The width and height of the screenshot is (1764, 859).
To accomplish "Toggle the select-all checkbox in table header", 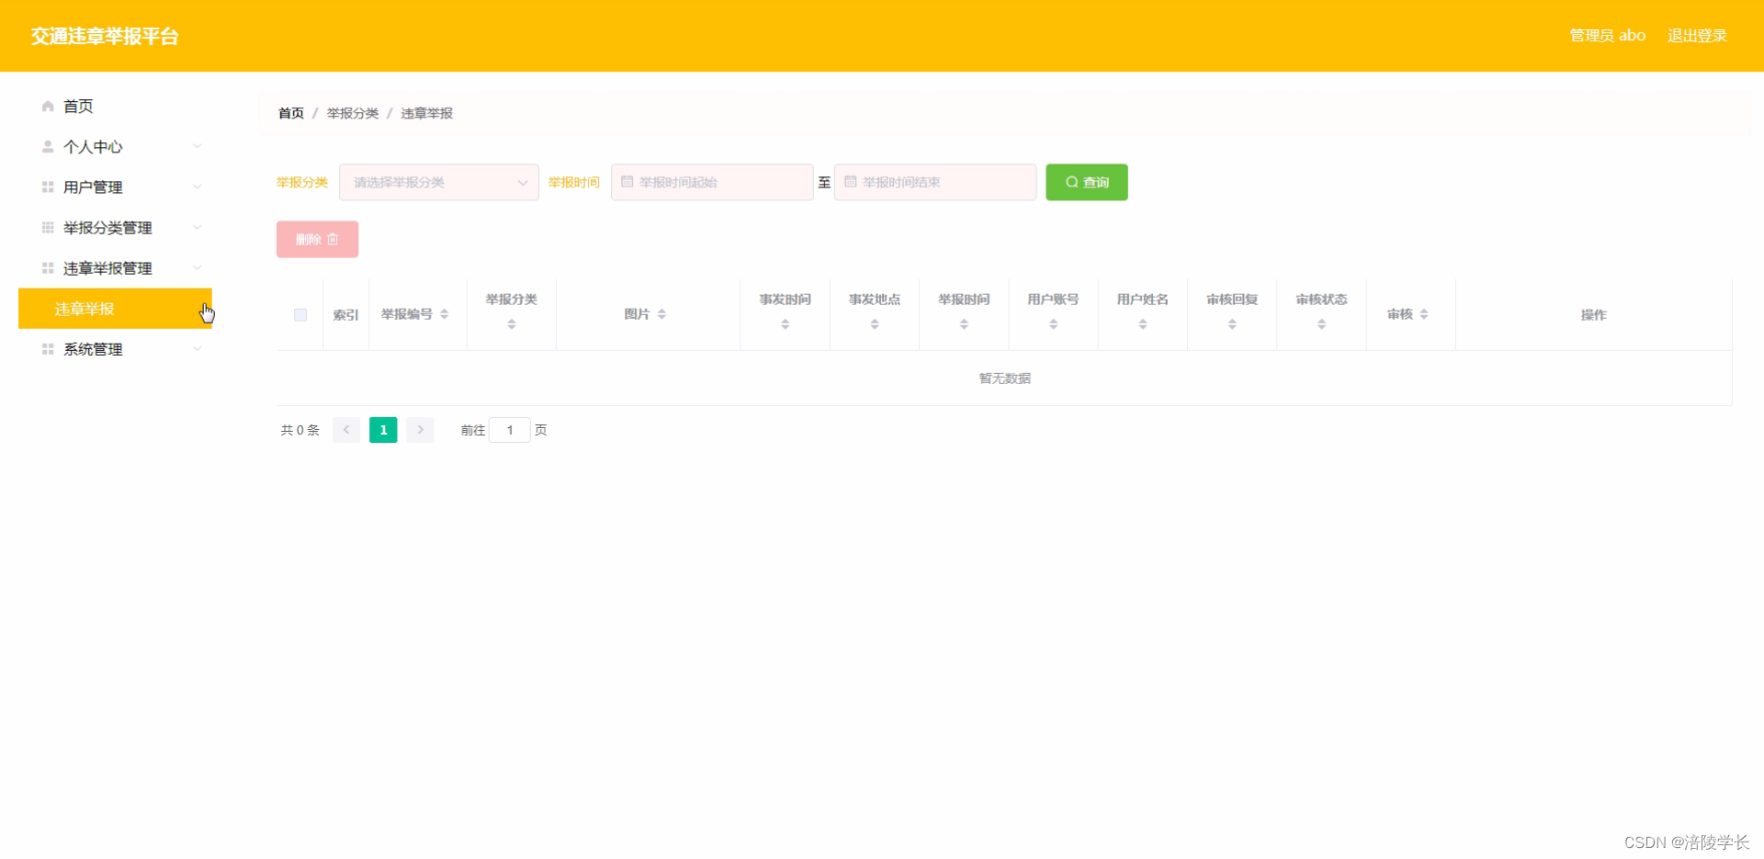I will 300,314.
